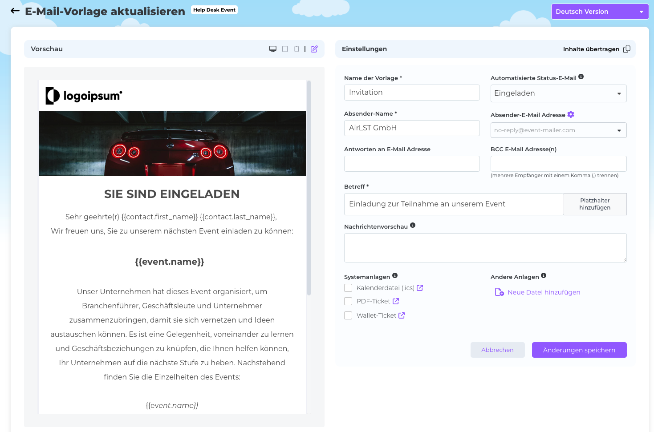This screenshot has width=654, height=432.
Task: Open Kalenderdatei external link icon
Action: coord(420,288)
